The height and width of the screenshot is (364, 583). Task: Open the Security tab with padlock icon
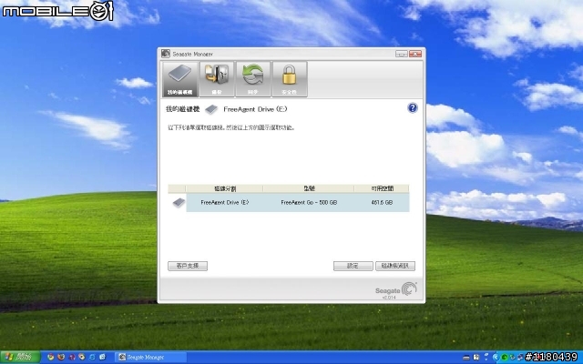290,79
